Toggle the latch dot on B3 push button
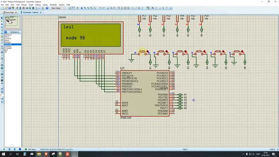The height and width of the screenshot is (157, 279). [x=185, y=51]
